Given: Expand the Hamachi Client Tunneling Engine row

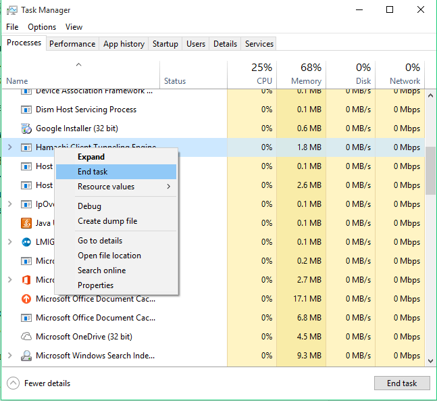Looking at the screenshot, I should [x=9, y=147].
